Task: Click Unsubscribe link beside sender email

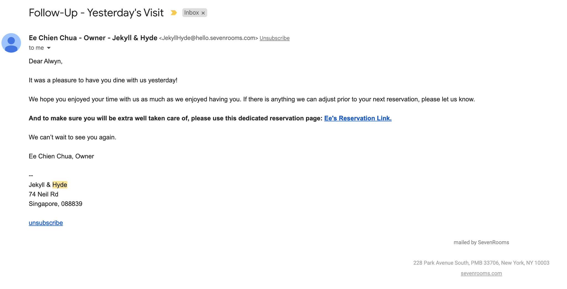Action: [274, 38]
